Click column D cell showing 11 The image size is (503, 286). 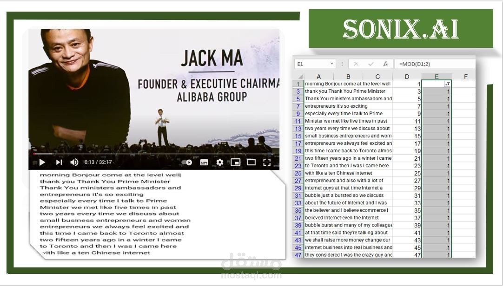pos(407,121)
